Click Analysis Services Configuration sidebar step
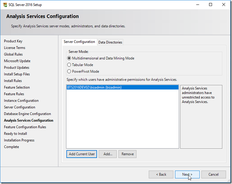232x184 pixels. [x=28, y=120]
